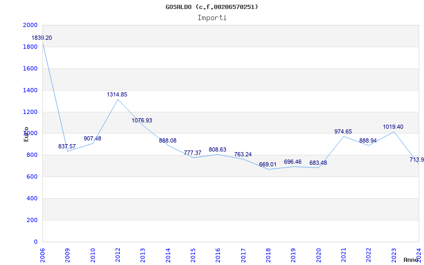Select the y-axis tick label 1600
The height and width of the screenshot is (265, 424).
31,68
